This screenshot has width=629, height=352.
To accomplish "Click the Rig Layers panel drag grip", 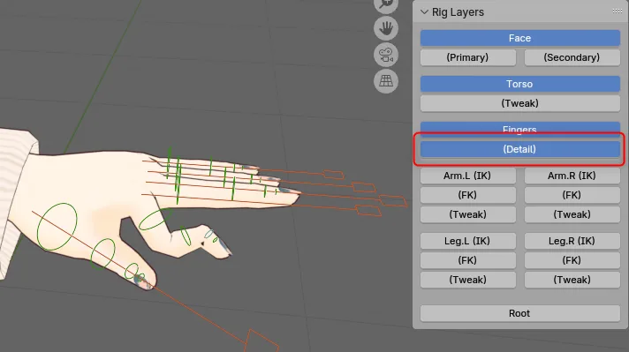I will point(618,11).
